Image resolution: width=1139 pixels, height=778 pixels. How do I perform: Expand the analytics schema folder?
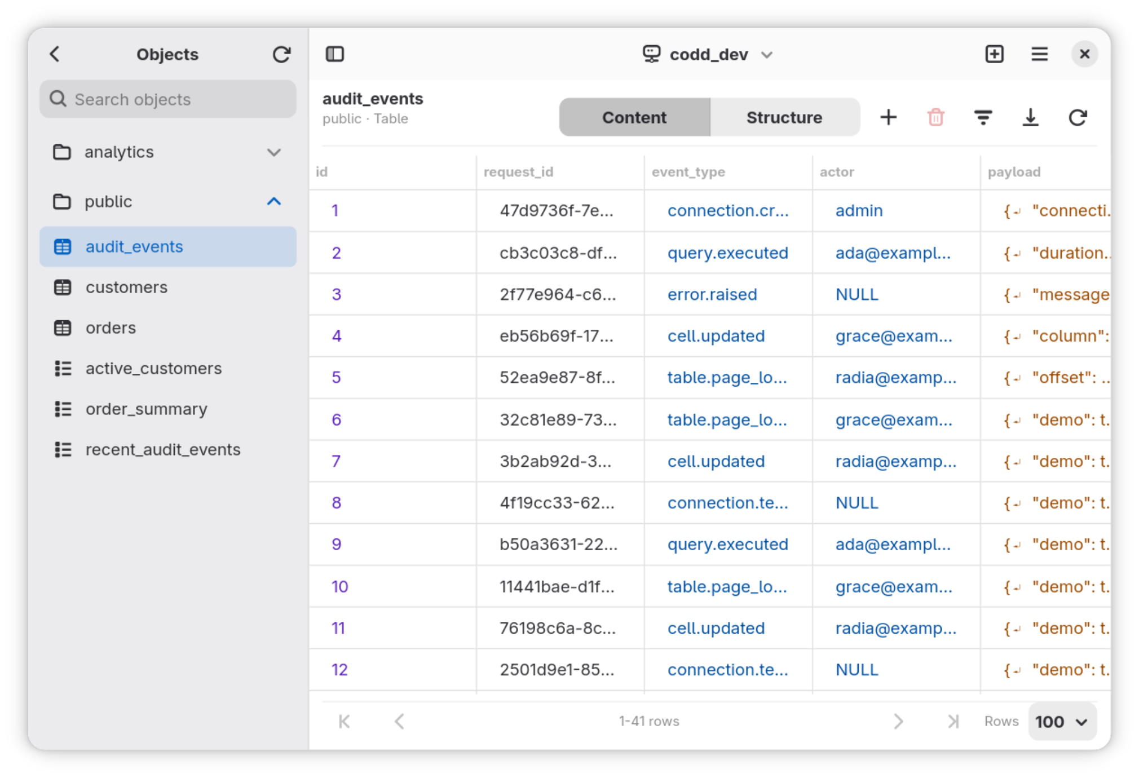tap(168, 152)
